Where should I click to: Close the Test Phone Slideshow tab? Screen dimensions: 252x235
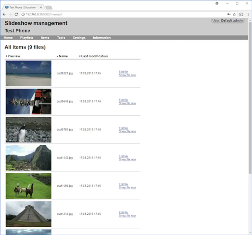coord(41,7)
